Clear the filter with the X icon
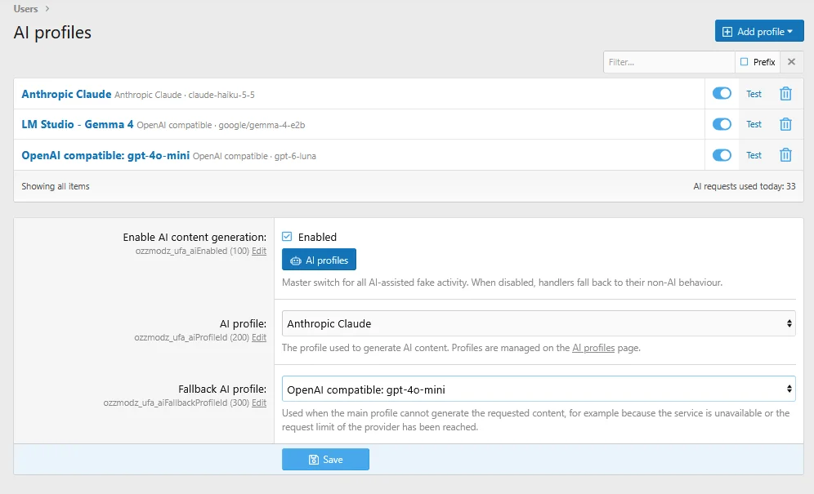The height and width of the screenshot is (494, 814). [x=791, y=62]
